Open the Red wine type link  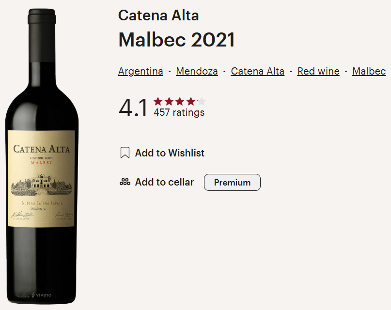pyautogui.click(x=318, y=71)
